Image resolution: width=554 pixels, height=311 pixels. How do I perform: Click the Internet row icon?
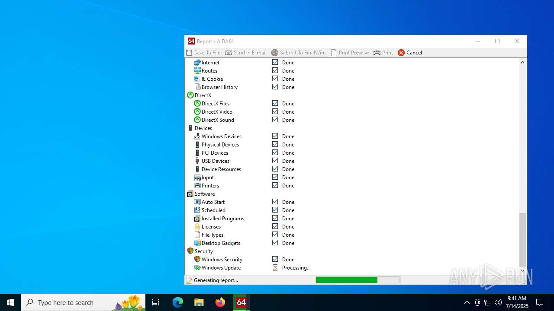pos(197,62)
